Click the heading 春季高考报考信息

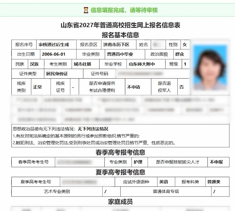click(120, 152)
